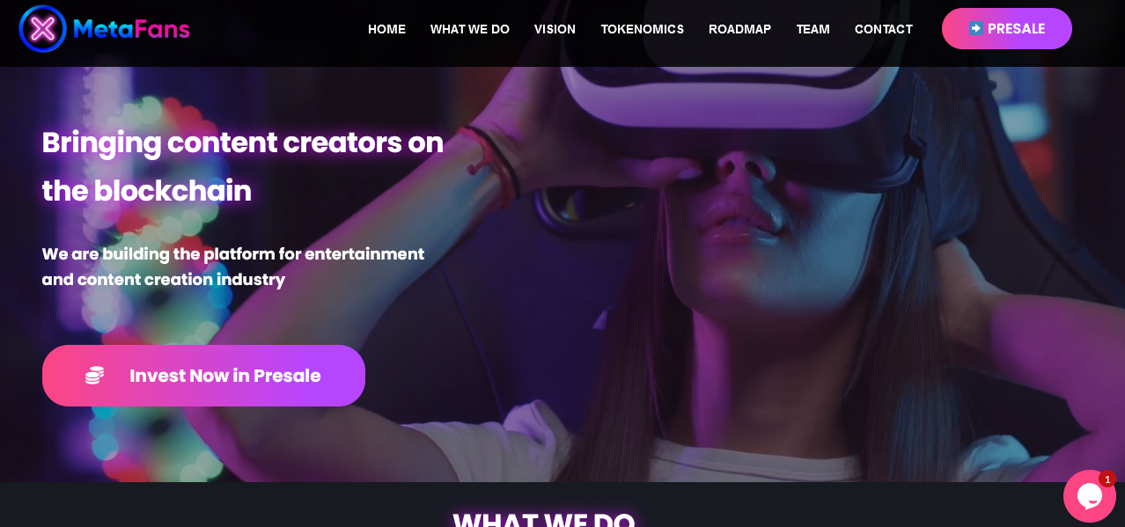Click the entertainment platform subheading text
This screenshot has width=1125, height=527.
click(233, 267)
